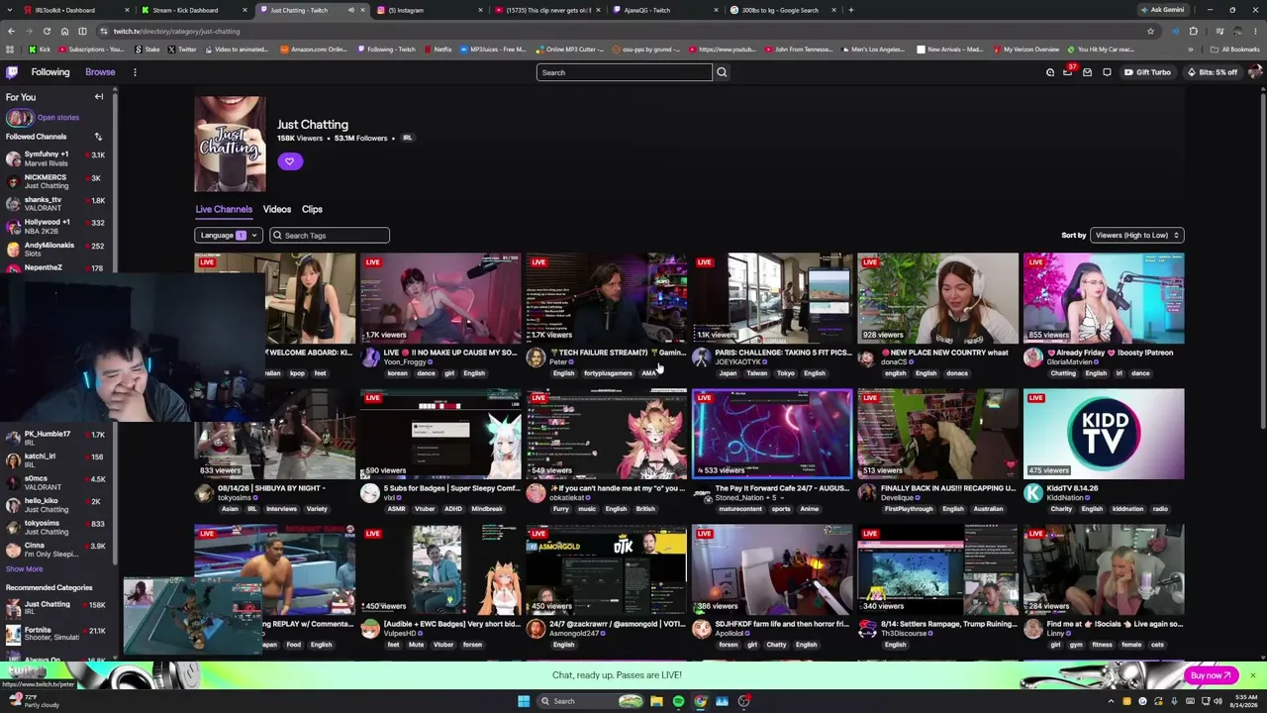
Task: Open All Bookmarks folder
Action: [1235, 50]
